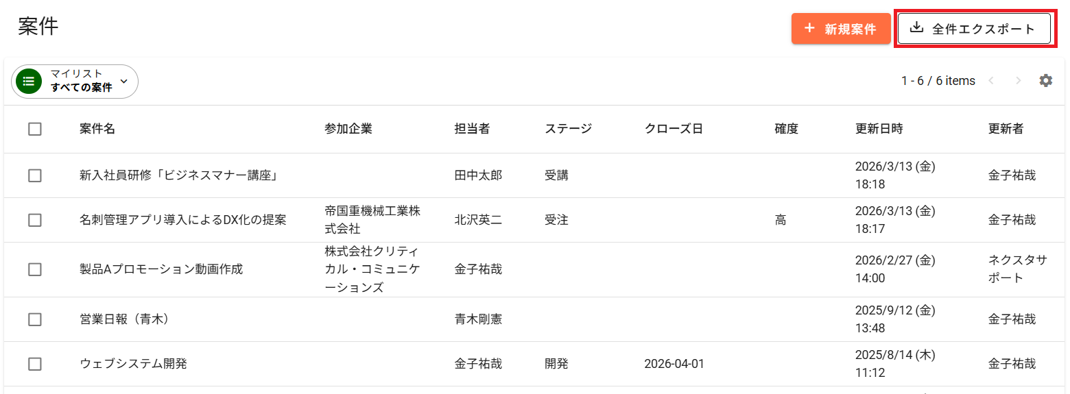Create a new deal with 新規案件
1070x394 pixels.
tap(841, 29)
